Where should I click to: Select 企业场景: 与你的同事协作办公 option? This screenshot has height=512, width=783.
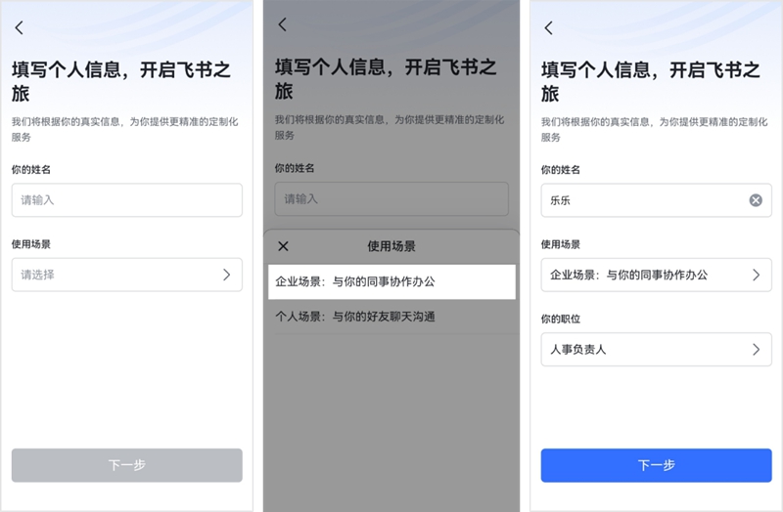point(392,281)
